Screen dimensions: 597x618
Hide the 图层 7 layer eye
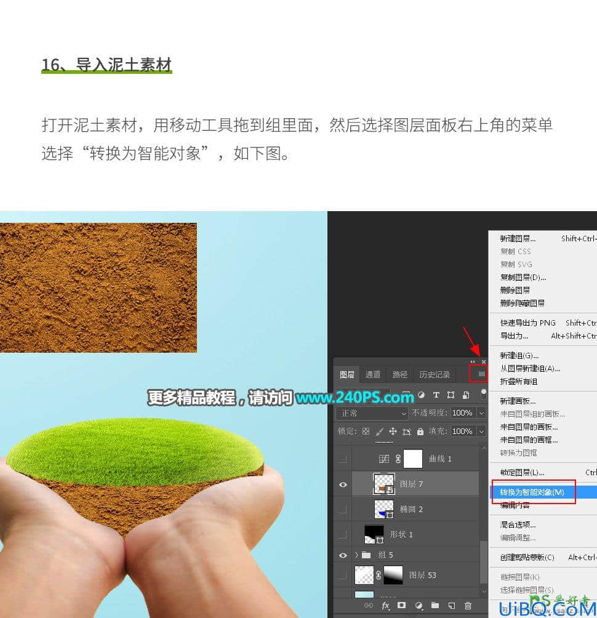[343, 484]
